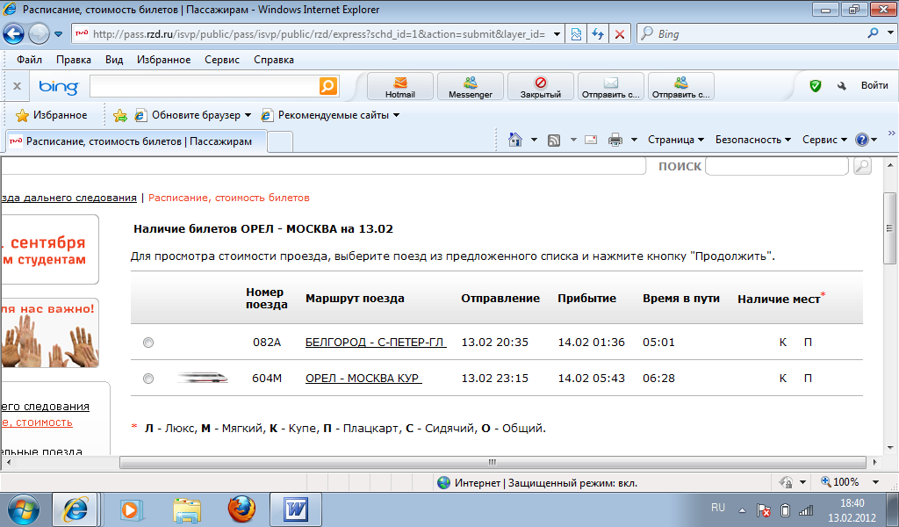Click the Отправить envelope toolbar button
899x527 pixels.
tap(611, 87)
